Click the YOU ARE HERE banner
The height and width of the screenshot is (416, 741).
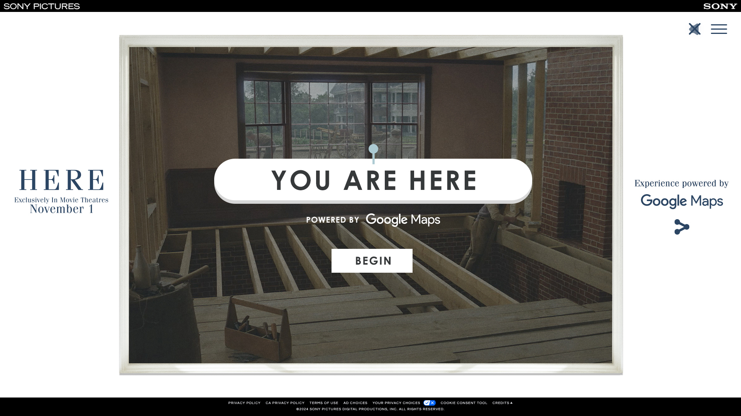[373, 180]
